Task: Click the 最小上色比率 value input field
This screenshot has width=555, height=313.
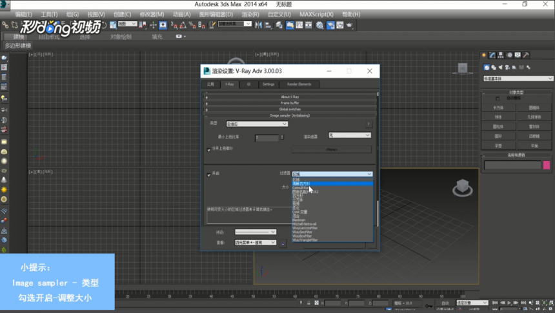Action: pos(267,137)
